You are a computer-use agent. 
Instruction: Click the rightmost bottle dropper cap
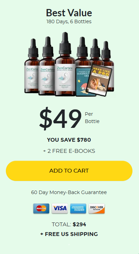[x=106, y=50]
